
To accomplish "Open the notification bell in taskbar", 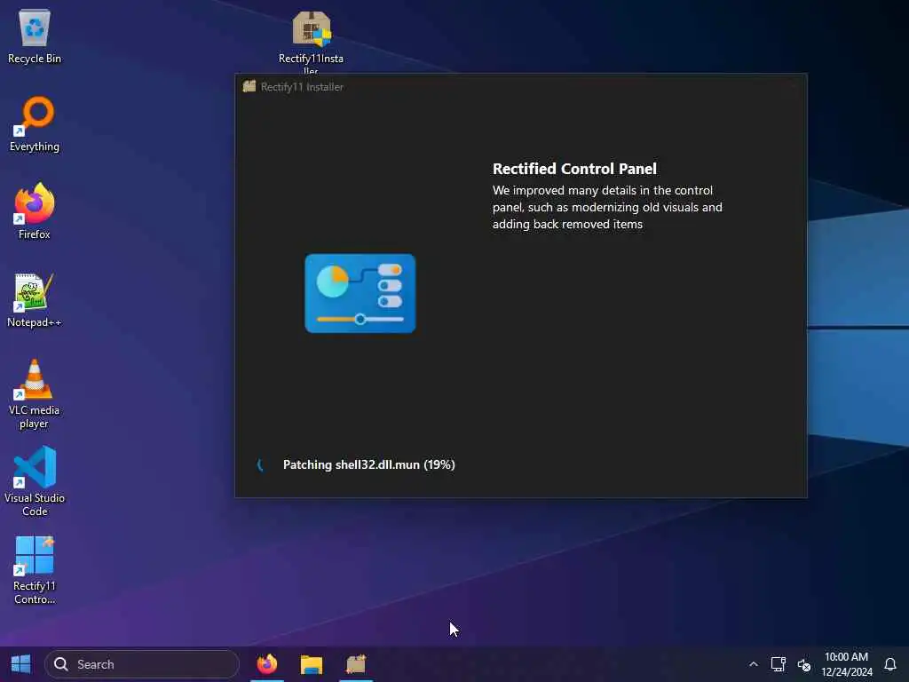I will click(889, 664).
